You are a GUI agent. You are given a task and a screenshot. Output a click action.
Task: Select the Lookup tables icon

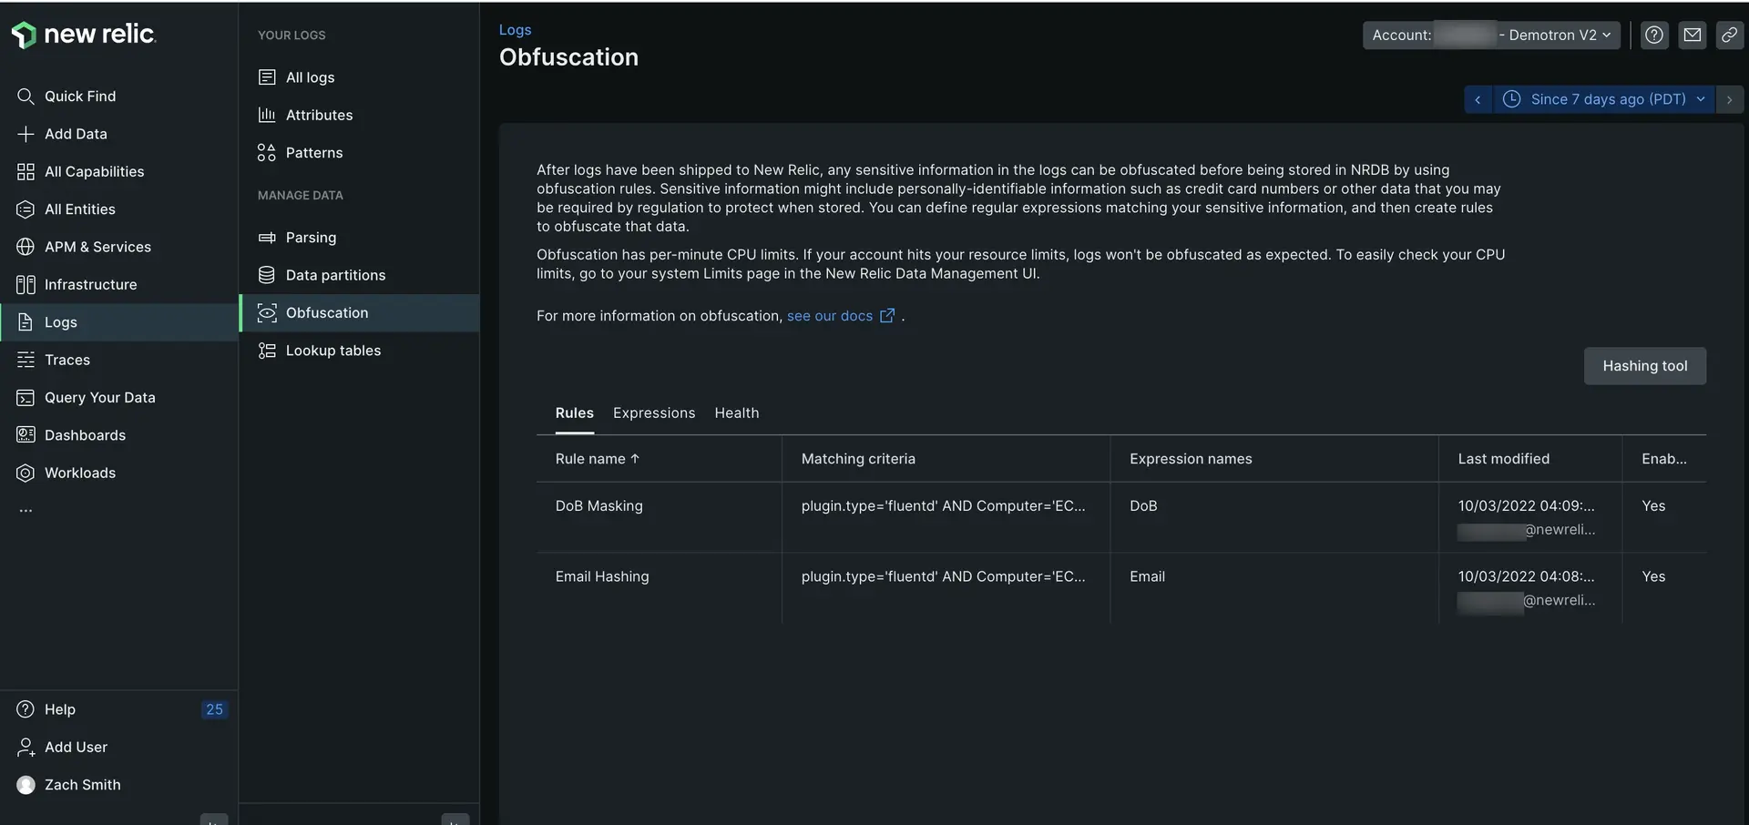pos(267,351)
